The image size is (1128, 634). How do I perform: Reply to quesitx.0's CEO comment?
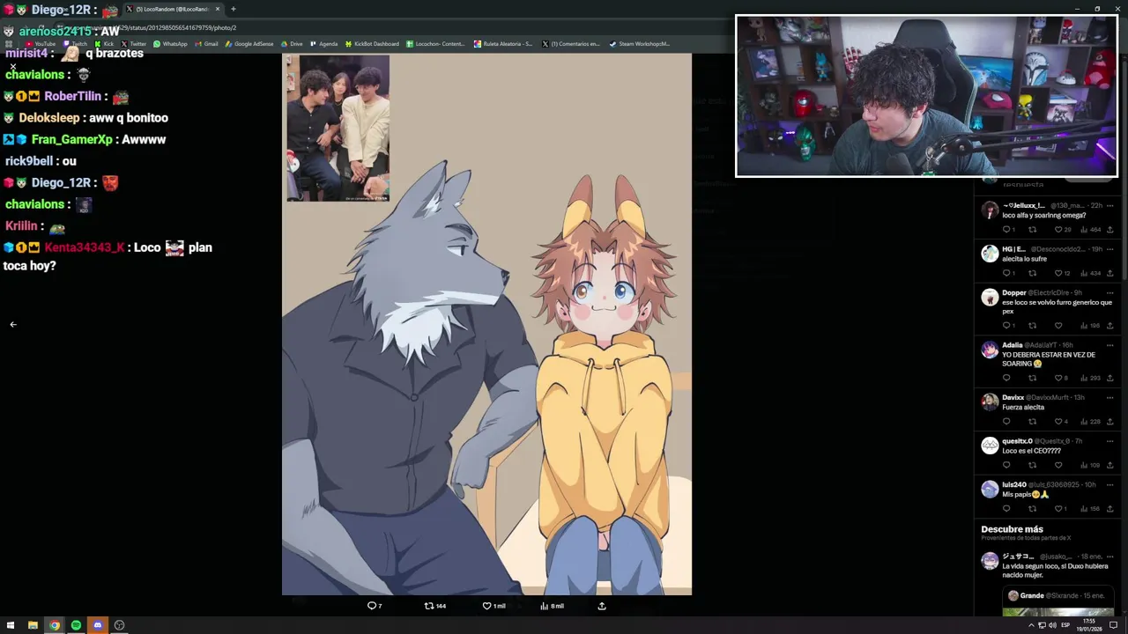1006,465
